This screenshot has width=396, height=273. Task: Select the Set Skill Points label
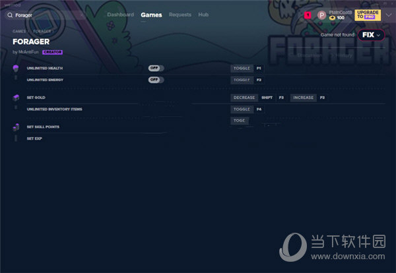click(43, 127)
